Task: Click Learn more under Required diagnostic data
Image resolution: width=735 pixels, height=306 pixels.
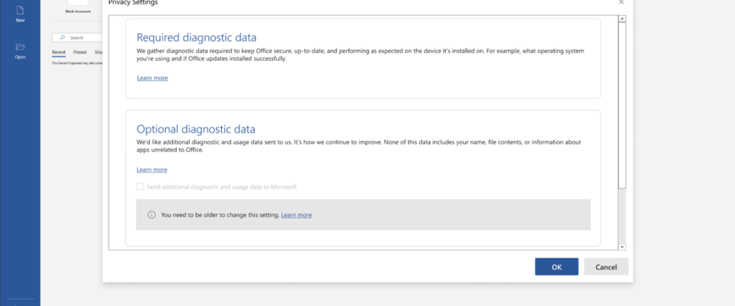Action: [x=152, y=78]
